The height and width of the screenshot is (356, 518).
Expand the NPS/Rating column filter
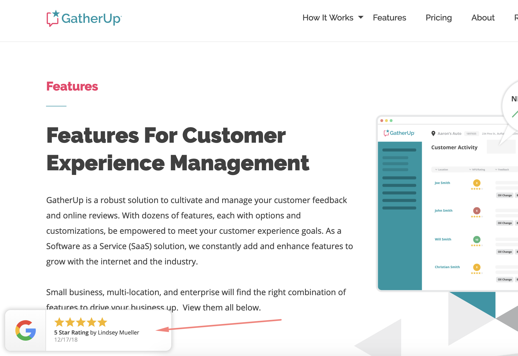[x=477, y=170]
